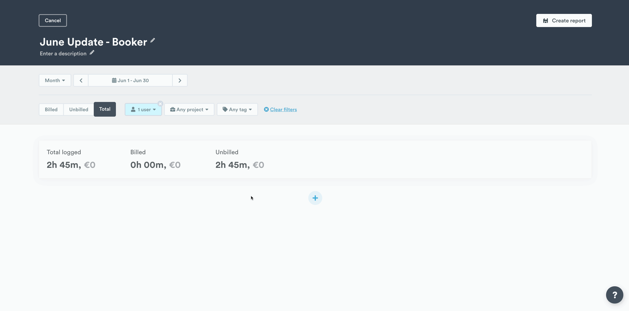Screen dimensions: 629x311
Task: Edit the report title via pencil icon
Action: 152,40
